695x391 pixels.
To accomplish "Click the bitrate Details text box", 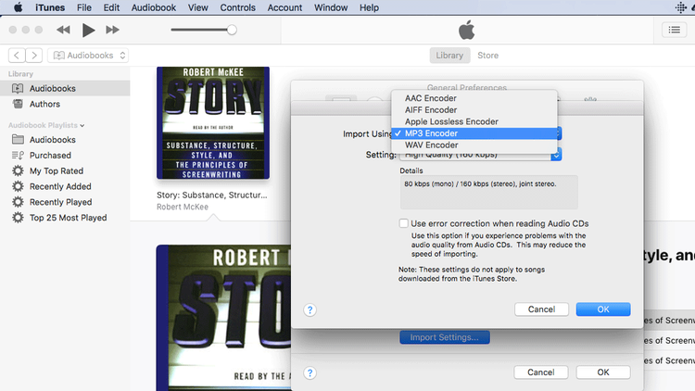I will click(x=489, y=193).
